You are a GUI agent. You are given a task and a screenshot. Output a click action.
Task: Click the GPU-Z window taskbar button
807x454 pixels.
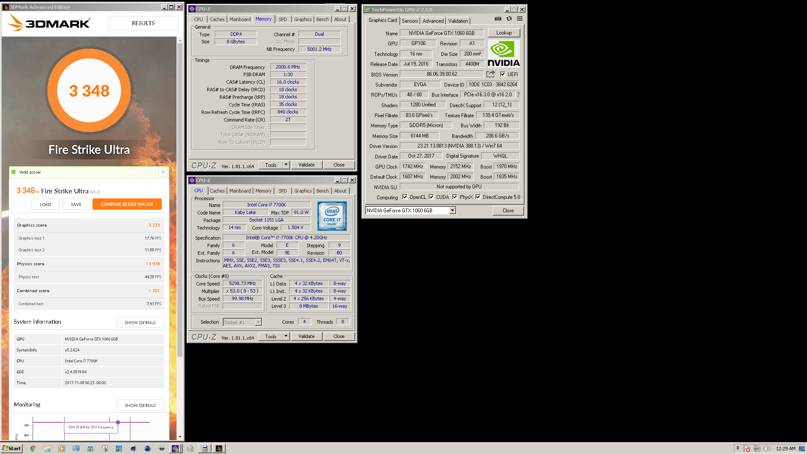click(205, 449)
